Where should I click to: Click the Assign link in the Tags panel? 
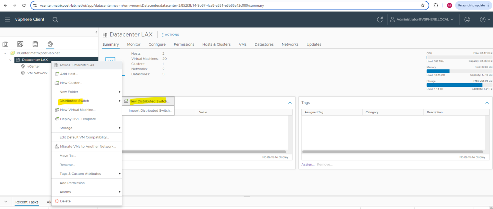point(307,164)
